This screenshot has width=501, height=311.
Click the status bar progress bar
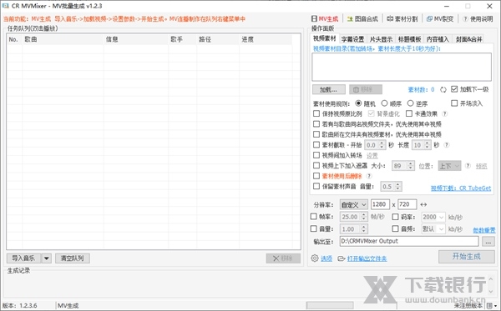[x=330, y=305]
